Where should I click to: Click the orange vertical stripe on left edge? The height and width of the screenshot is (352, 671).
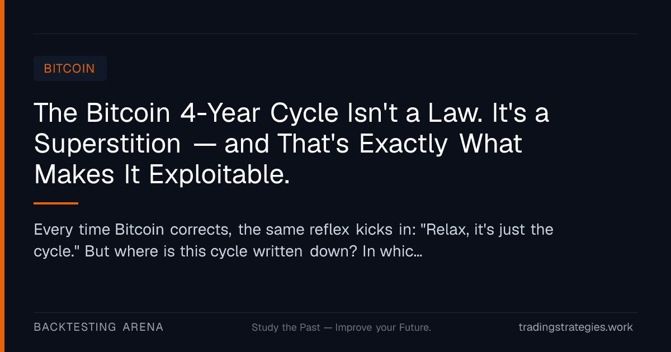tap(2, 176)
